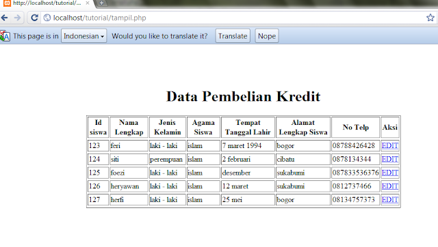Image resolution: width=438 pixels, height=247 pixels.
Task: Click EDIT link for siti row
Action: 389,159
